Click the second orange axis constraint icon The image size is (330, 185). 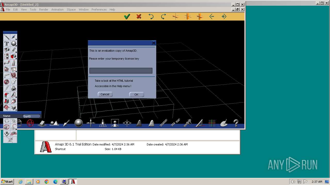[x=188, y=17]
